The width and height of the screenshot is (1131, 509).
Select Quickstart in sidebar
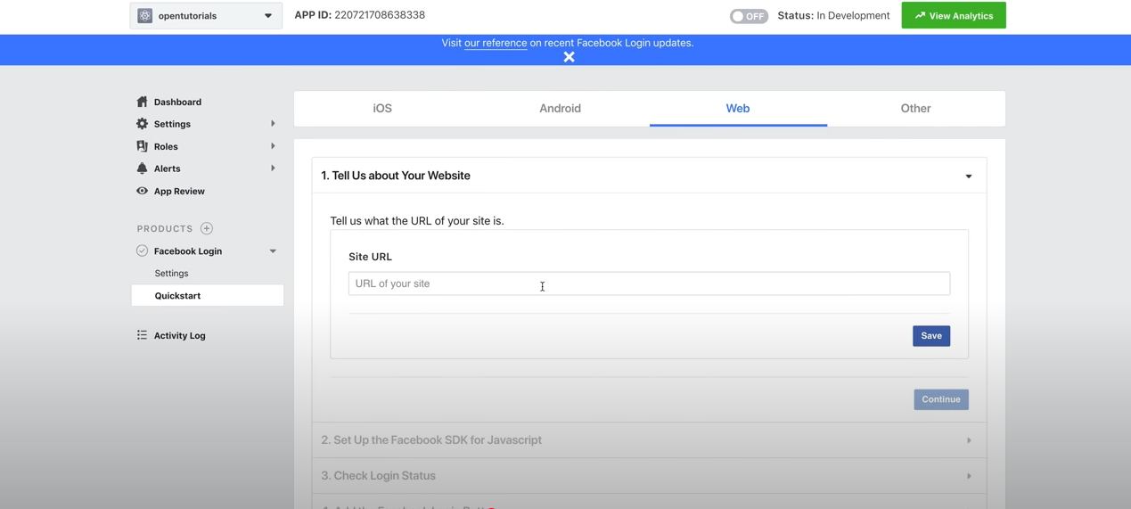tap(208, 295)
